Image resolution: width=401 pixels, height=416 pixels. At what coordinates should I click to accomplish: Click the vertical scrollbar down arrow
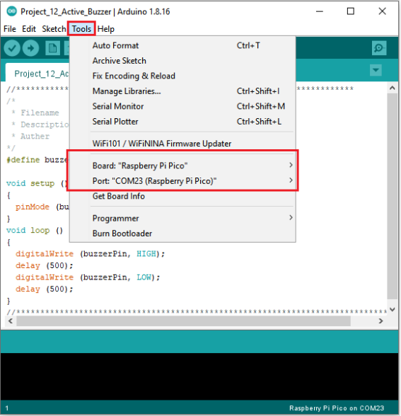[393, 309]
